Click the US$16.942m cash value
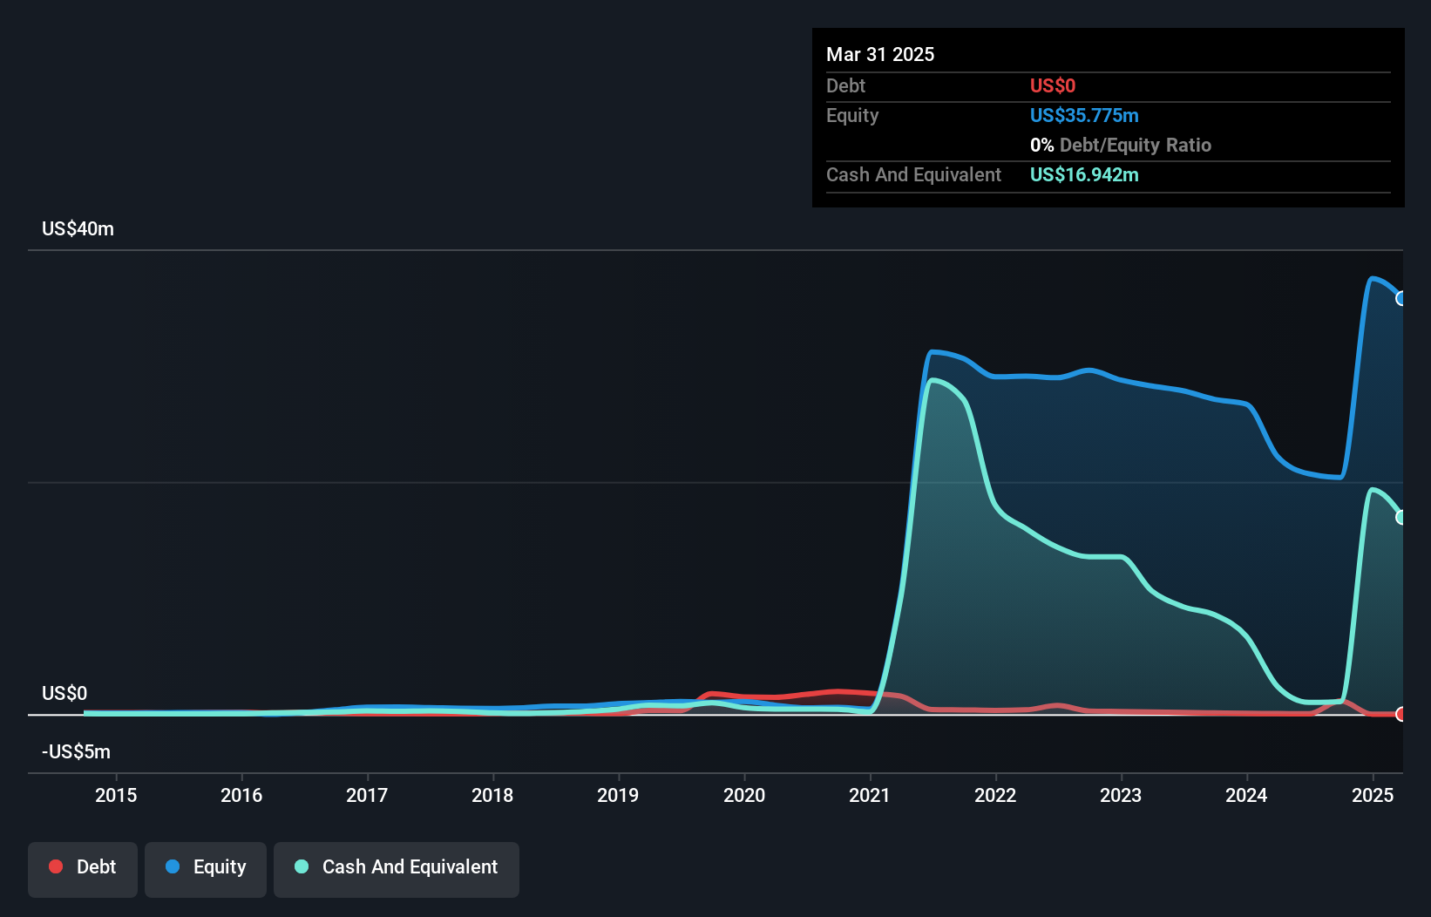Image resolution: width=1431 pixels, height=917 pixels. coord(1084,174)
